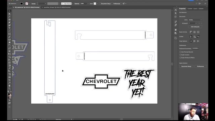Open zoom level dropdown in status bar
This screenshot has width=215, height=121.
(19, 119)
